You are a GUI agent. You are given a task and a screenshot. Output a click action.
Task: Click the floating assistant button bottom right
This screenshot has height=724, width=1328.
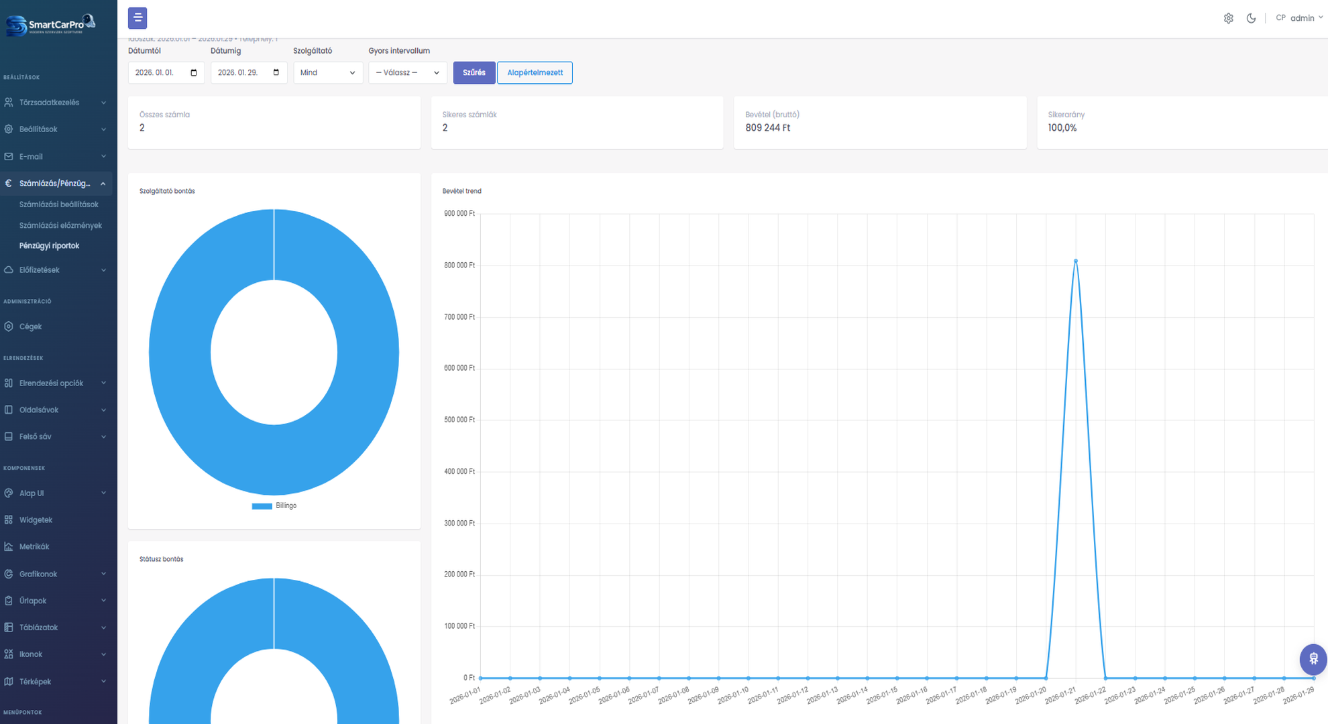[1313, 659]
